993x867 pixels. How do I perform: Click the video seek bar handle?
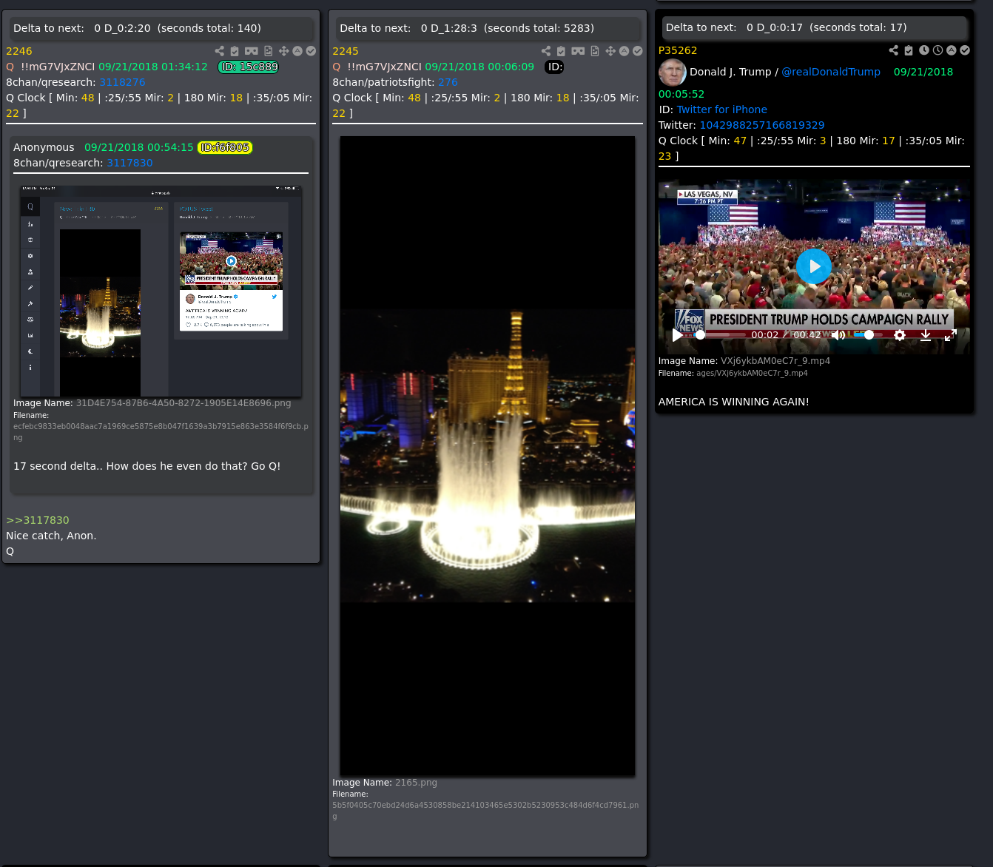[700, 335]
